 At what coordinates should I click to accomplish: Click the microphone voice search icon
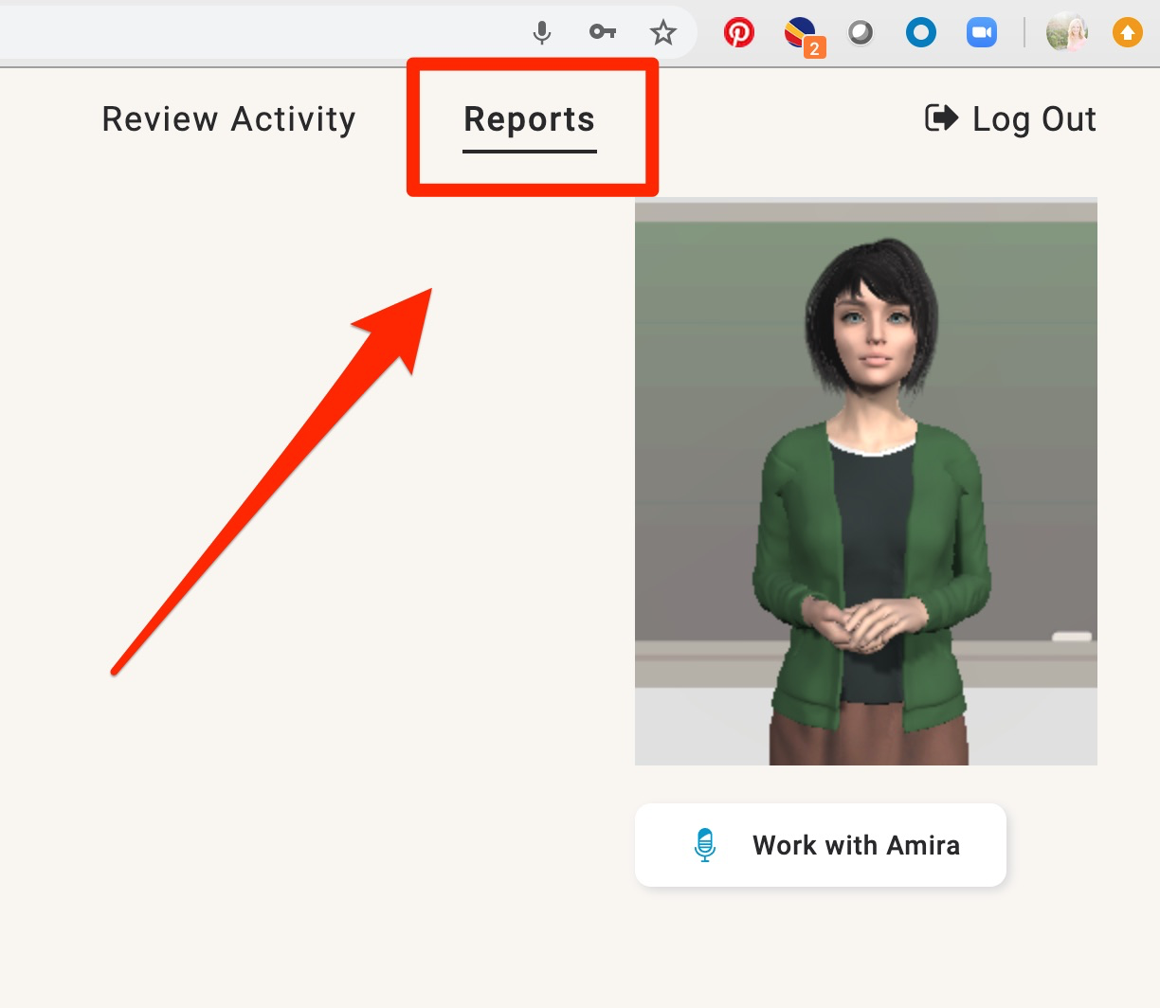click(542, 33)
